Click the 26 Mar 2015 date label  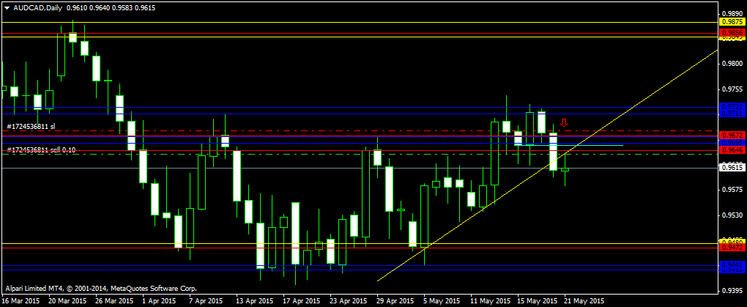[x=114, y=301]
